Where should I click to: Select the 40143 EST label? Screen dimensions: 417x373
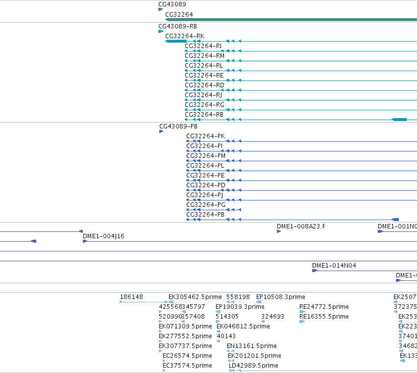pos(226,336)
